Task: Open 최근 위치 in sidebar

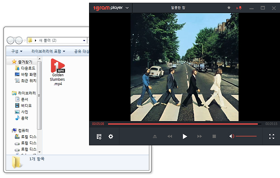Action: (x=25, y=81)
